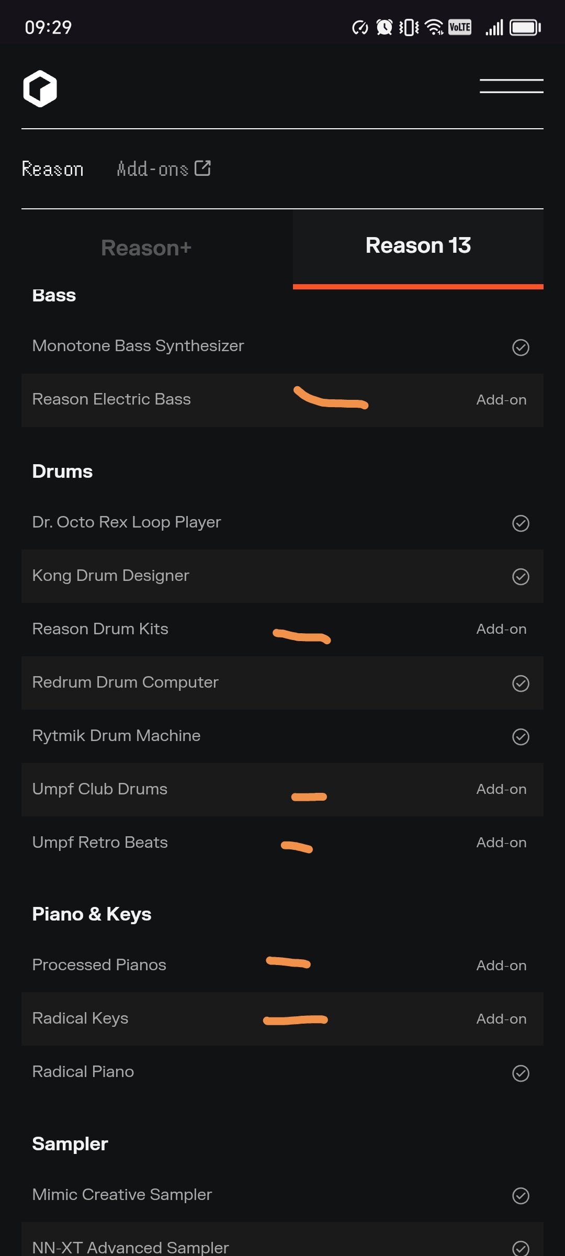Click checkmark beside Rytmik Drum Machine

(521, 736)
